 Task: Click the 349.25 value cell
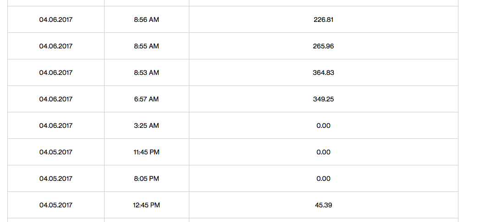click(x=324, y=99)
